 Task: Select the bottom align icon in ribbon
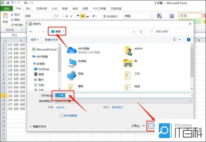[x=88, y=16]
